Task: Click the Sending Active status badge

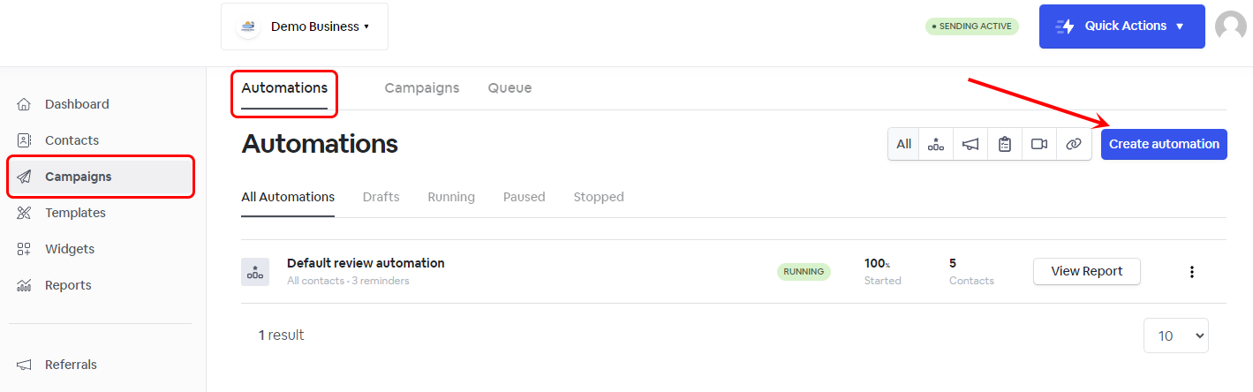Action: (971, 26)
